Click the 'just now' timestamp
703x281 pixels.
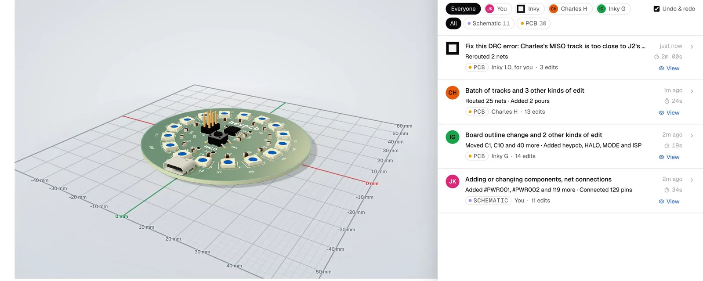pos(671,46)
